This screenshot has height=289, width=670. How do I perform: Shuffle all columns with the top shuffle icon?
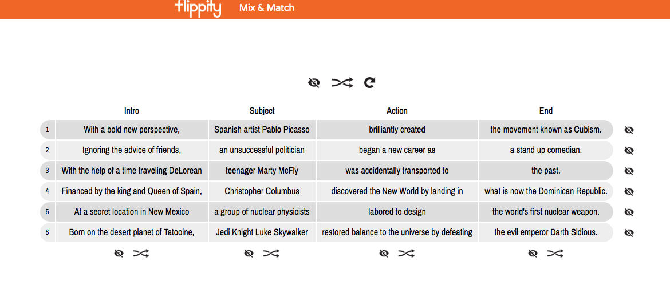pos(342,82)
